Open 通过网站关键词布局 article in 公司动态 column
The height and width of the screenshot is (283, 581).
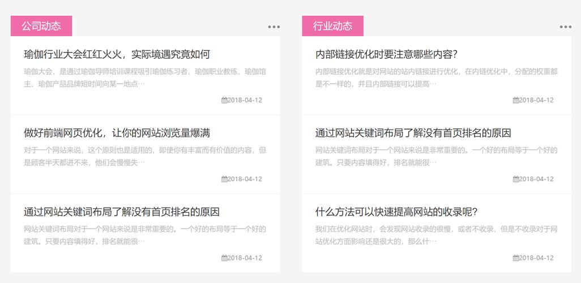pos(121,212)
